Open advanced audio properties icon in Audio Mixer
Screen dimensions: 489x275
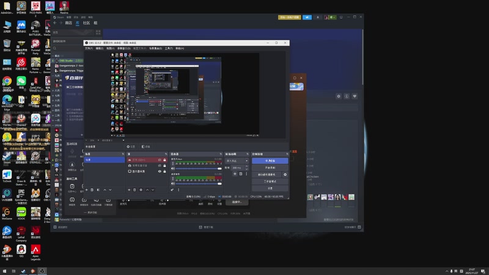click(172, 190)
